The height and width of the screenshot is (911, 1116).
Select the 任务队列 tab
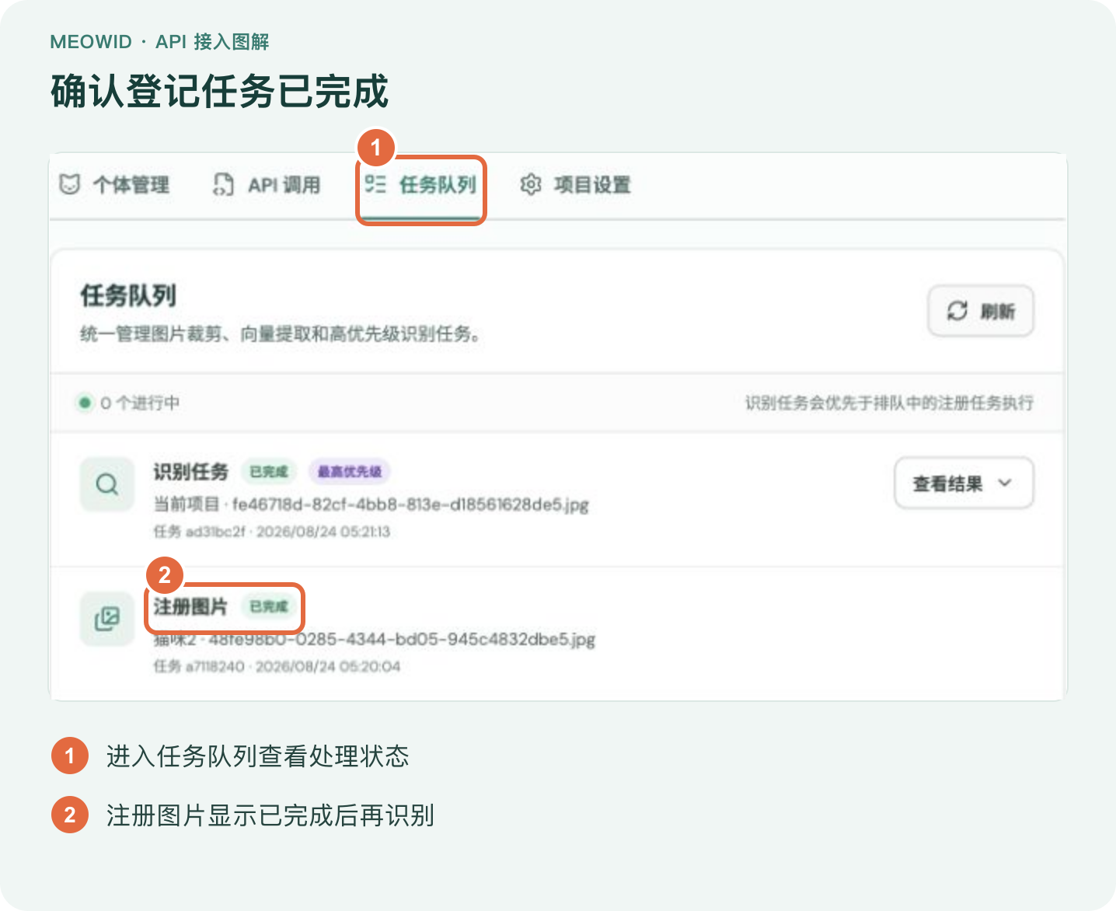point(420,185)
